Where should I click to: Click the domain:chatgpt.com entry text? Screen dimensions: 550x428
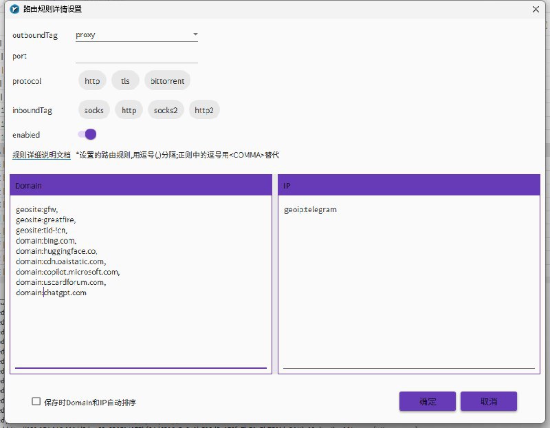coord(52,292)
